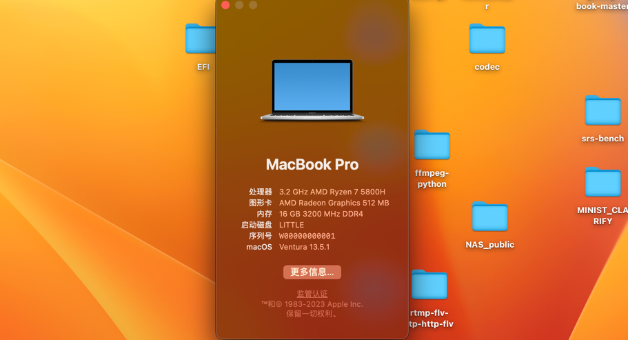Screen dimensions: 628x340
Task: Click the codec folder name label
Action: tap(487, 67)
